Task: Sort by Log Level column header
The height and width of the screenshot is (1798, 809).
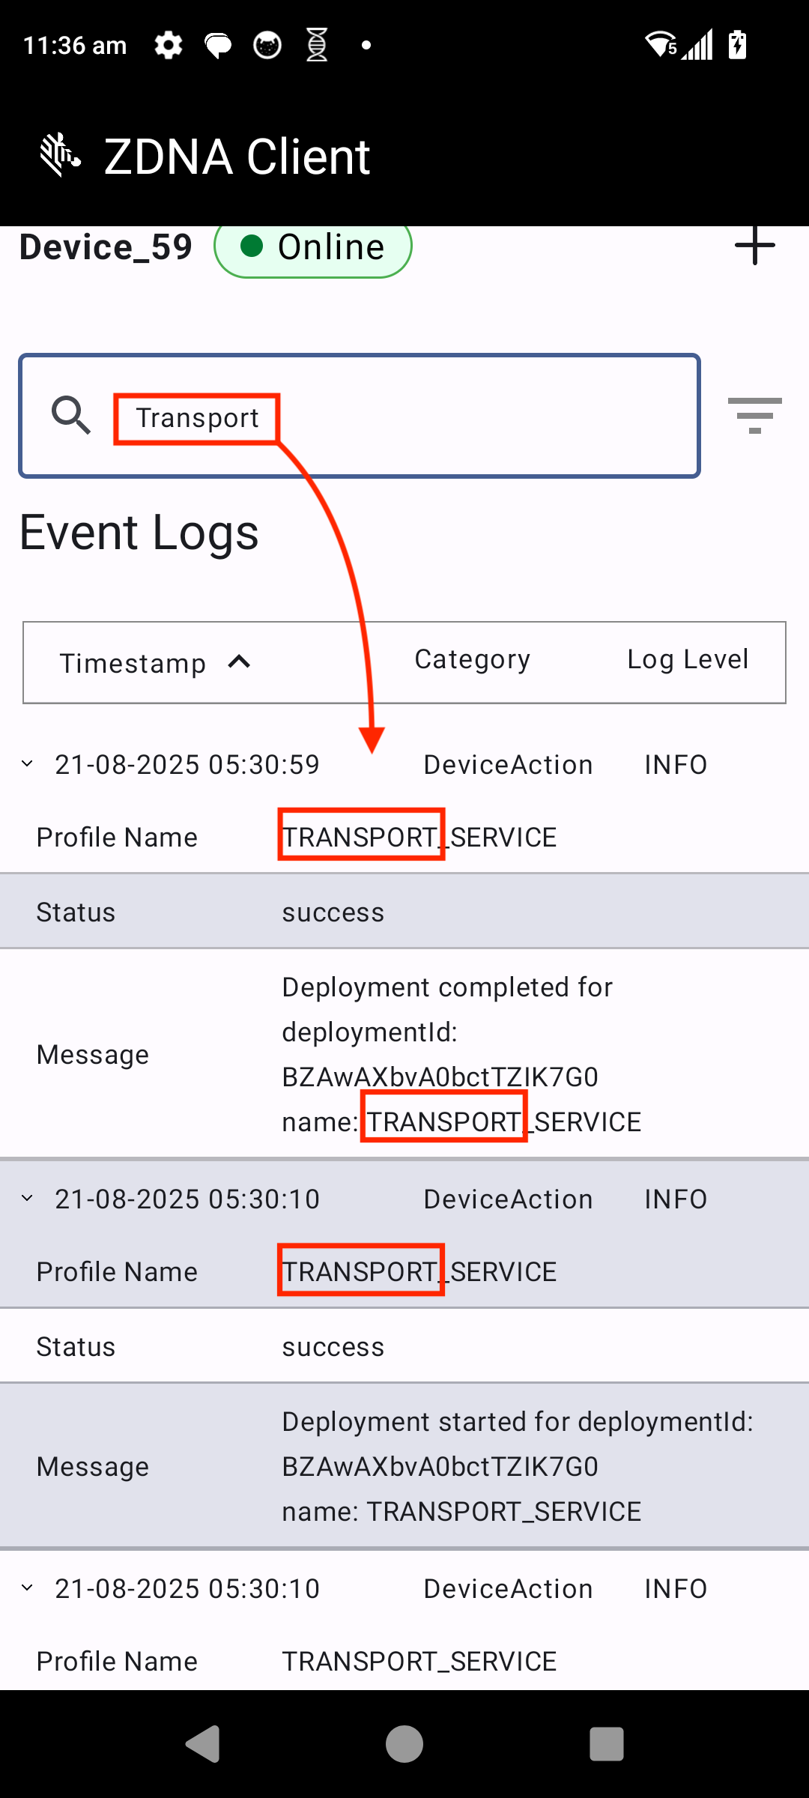Action: (x=687, y=659)
